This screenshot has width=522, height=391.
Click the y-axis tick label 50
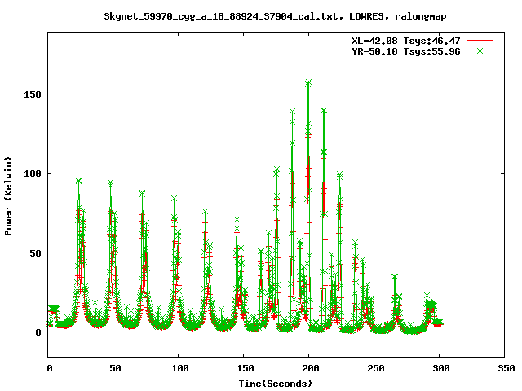36,253
